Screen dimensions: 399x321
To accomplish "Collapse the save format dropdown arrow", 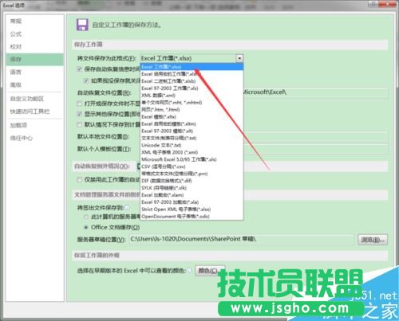I will (239, 58).
